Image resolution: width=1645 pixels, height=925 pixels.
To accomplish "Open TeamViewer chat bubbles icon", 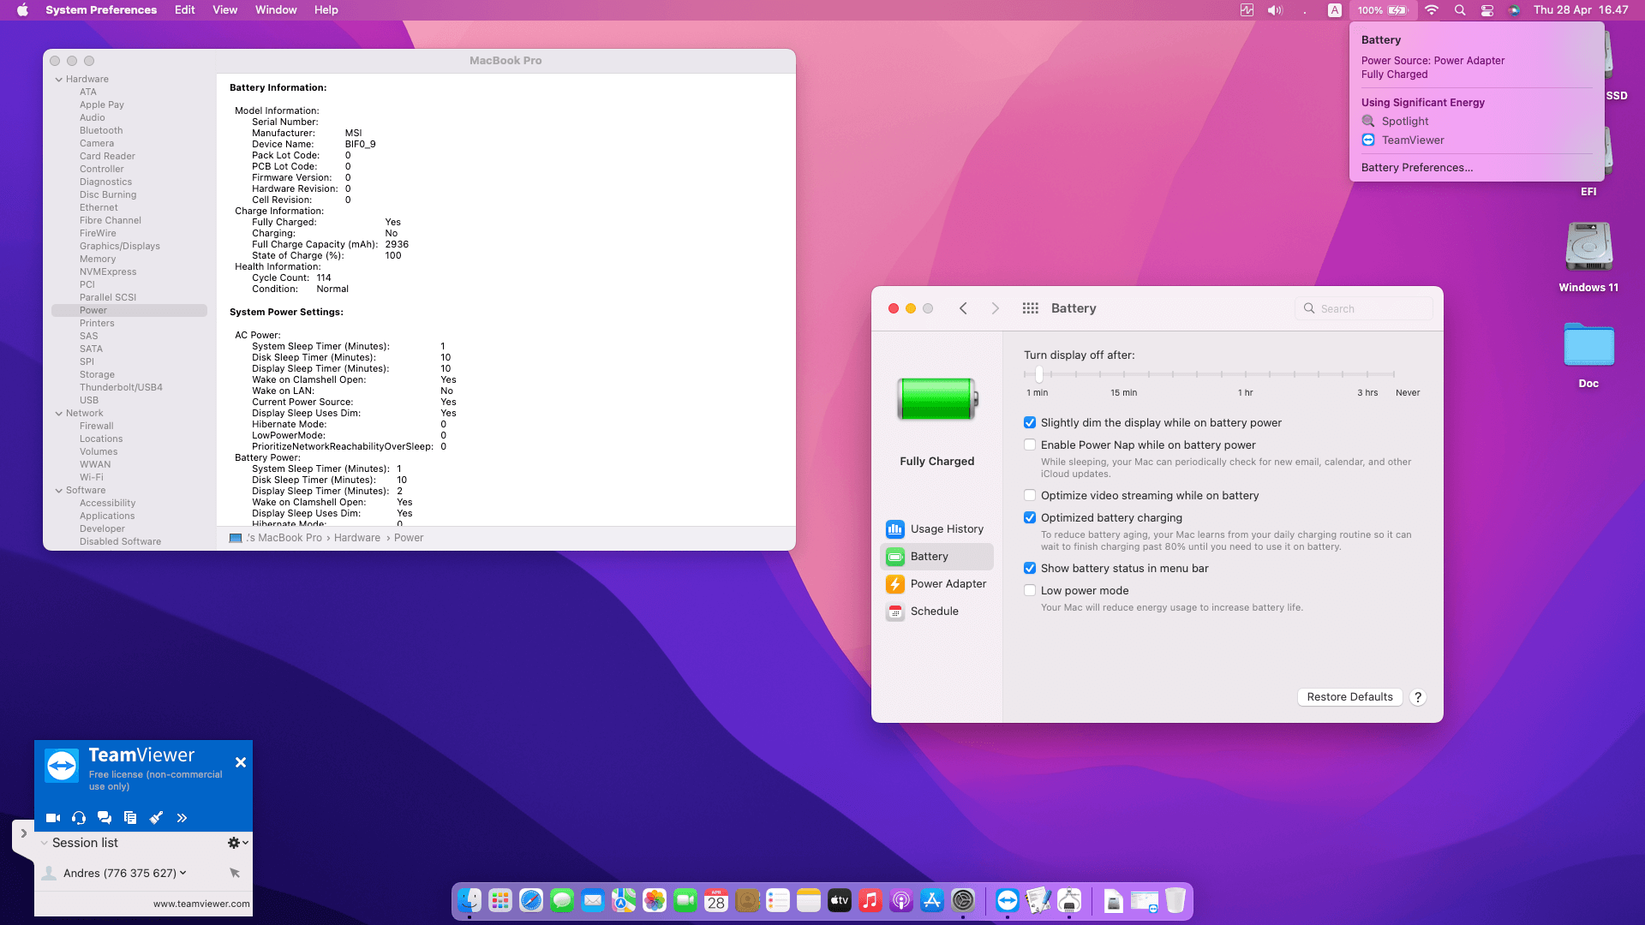I will 105,818.
